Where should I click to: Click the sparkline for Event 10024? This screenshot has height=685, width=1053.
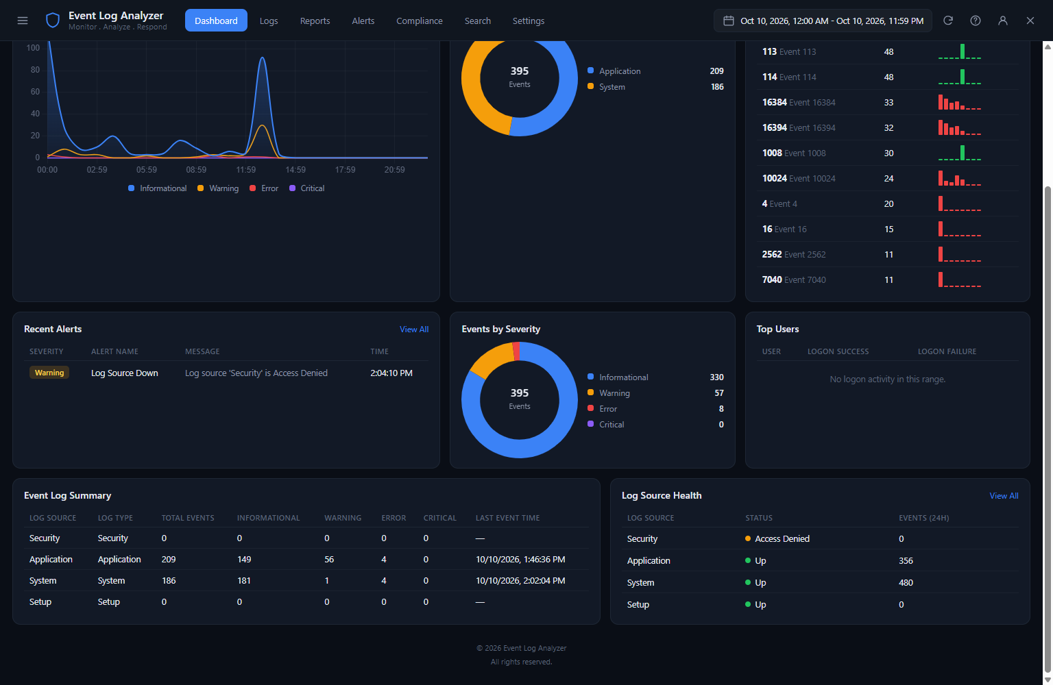(x=960, y=178)
